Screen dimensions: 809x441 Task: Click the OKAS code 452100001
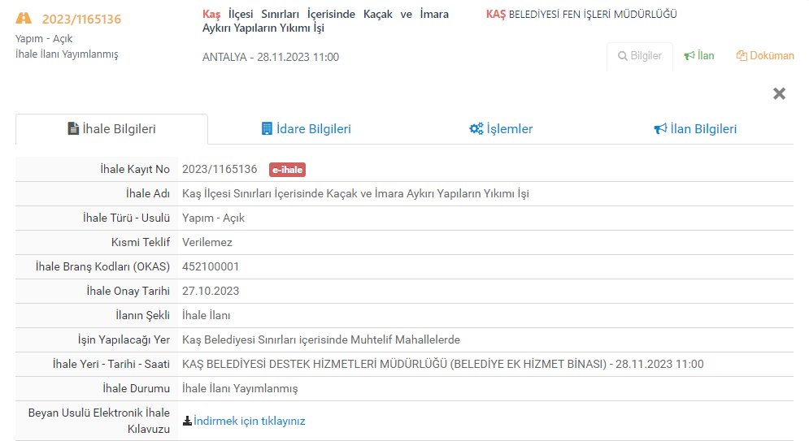point(211,266)
